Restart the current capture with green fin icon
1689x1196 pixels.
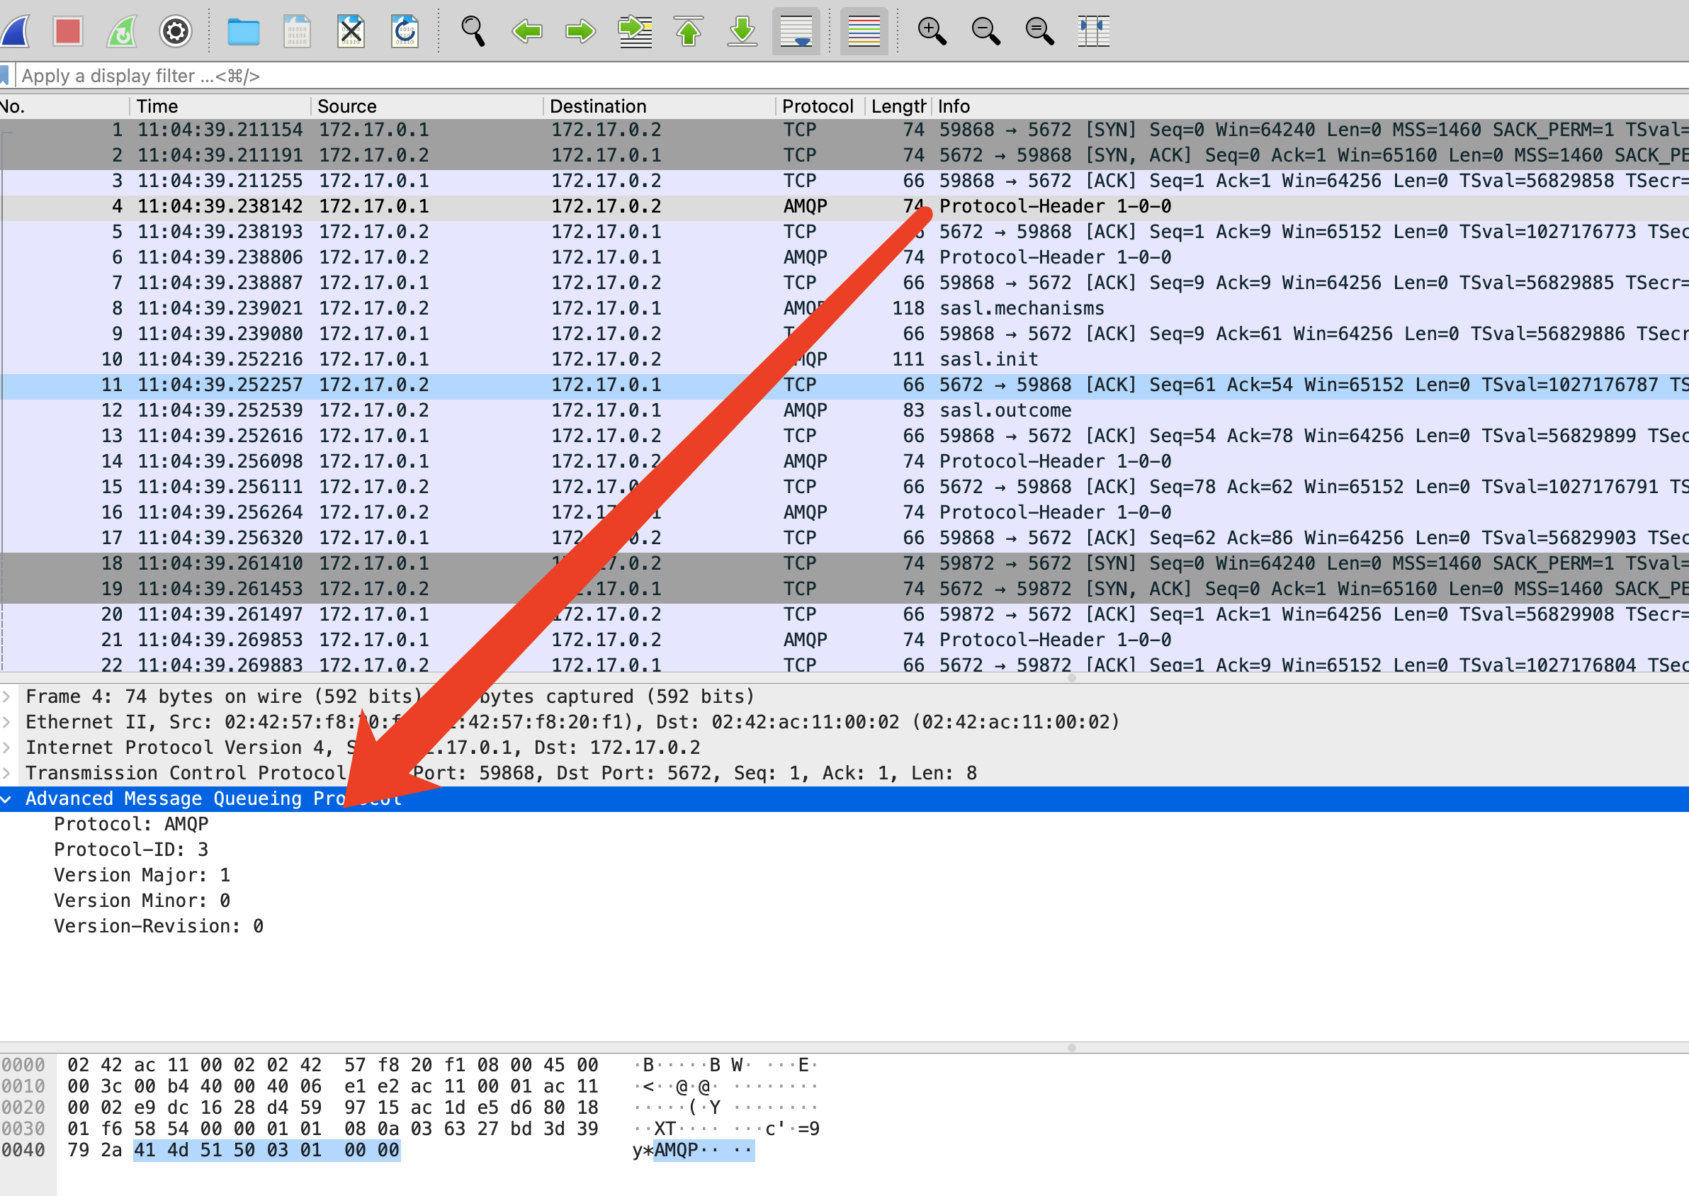121,32
